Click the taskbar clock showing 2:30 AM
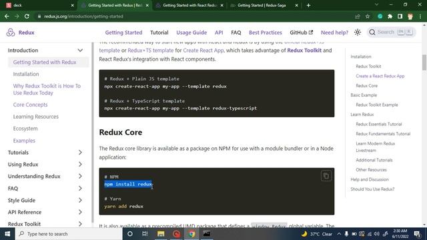Image resolution: width=427 pixels, height=240 pixels. [x=400, y=234]
